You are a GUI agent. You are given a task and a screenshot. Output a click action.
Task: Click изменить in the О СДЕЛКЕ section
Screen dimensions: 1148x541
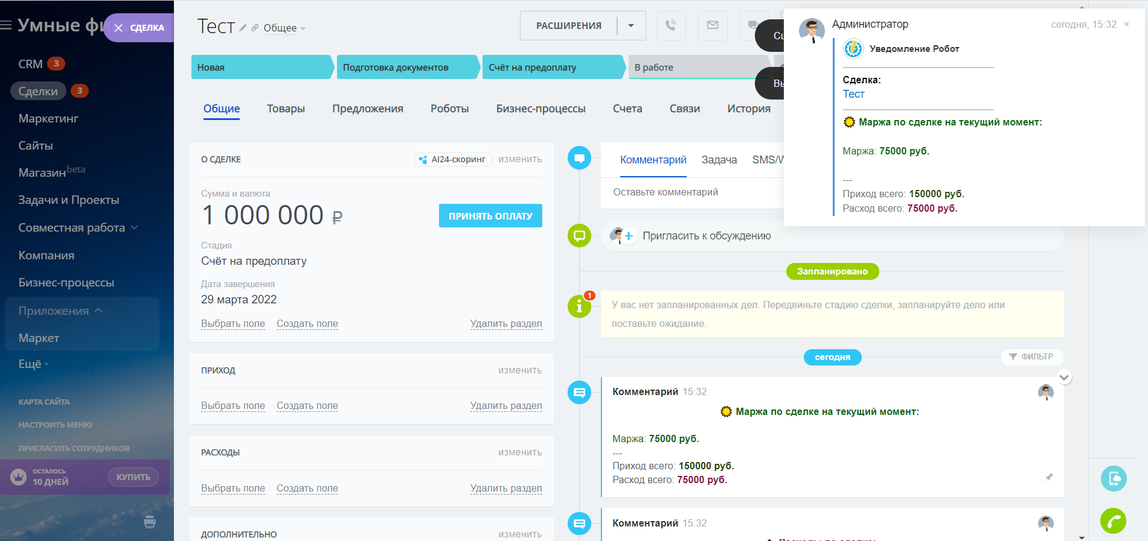point(520,159)
